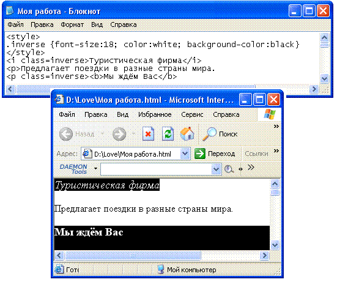Click the opening <style> tag line
337x282 pixels.
pyautogui.click(x=23, y=37)
